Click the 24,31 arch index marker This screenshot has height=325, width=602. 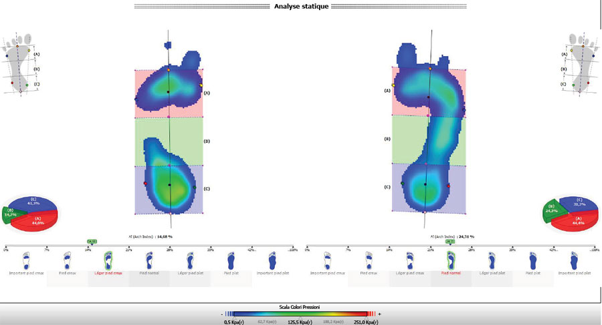pyautogui.click(x=450, y=242)
